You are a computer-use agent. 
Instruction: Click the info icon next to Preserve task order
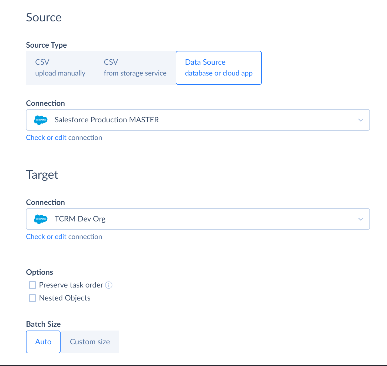pos(109,285)
